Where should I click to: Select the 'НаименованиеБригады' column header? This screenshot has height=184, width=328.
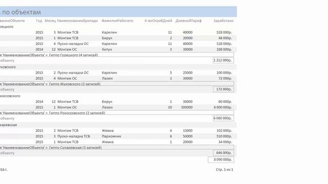tap(77, 20)
